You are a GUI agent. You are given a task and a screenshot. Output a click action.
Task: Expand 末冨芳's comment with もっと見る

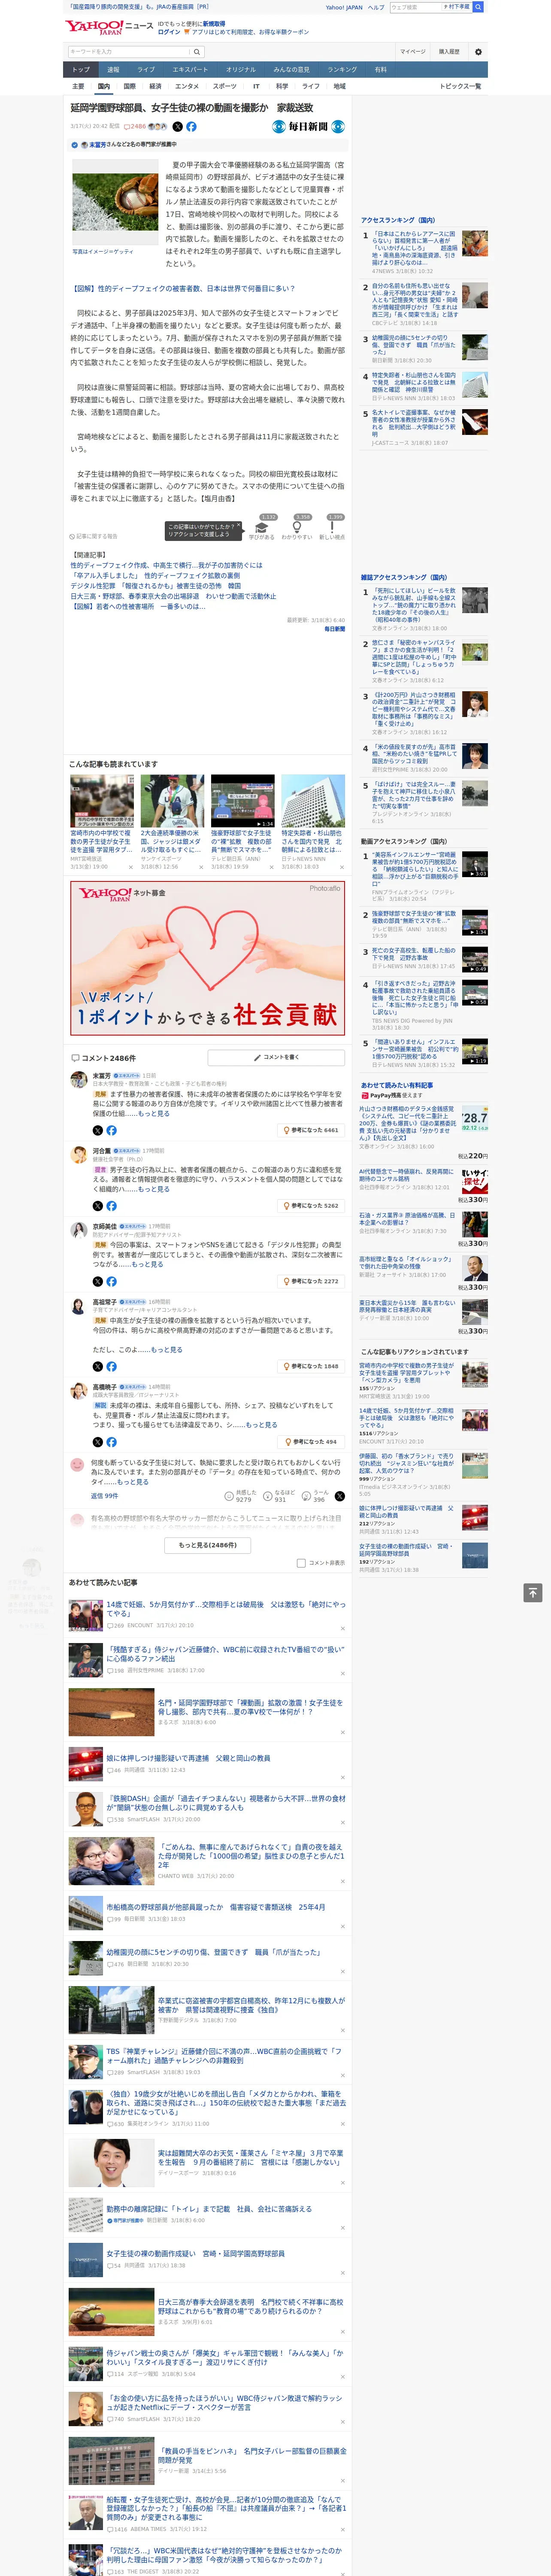pos(154,1113)
